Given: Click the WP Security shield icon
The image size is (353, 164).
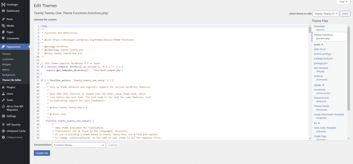Looking at the screenshot, I should (3, 124).
